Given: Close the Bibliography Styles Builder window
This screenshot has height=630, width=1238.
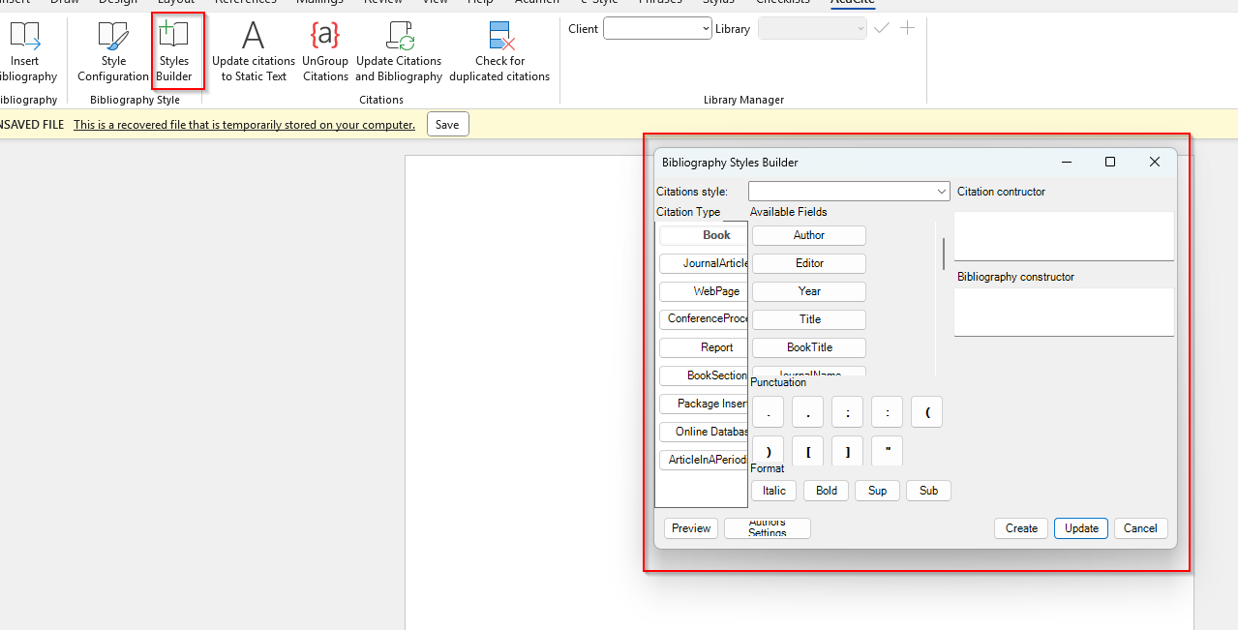Looking at the screenshot, I should (1155, 162).
